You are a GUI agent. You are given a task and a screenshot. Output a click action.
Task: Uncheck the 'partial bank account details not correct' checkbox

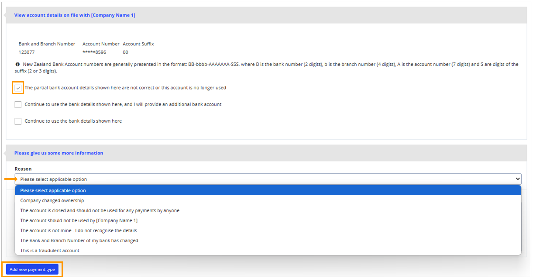tap(18, 88)
